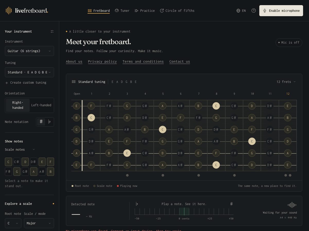
Task: Highlight note C in note palette
Action: [8, 162]
